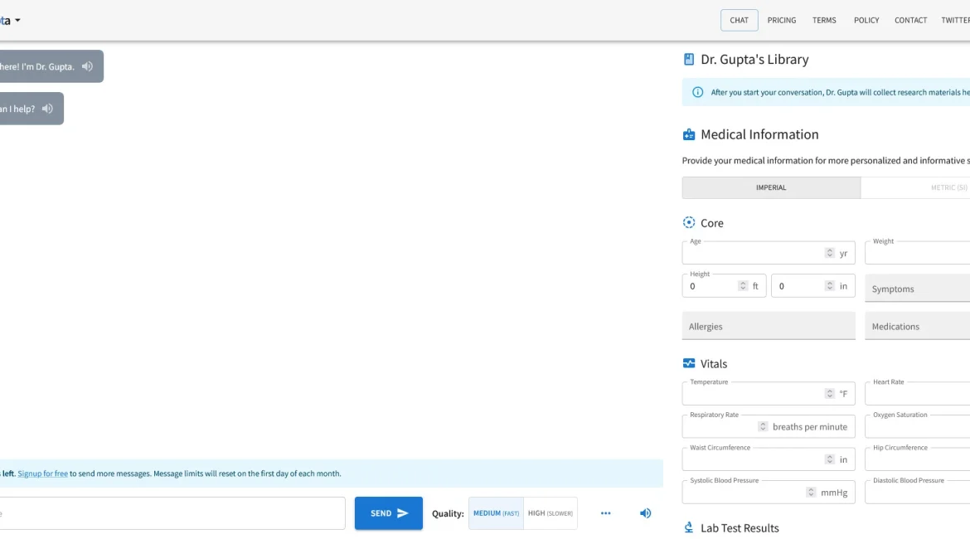Open the Policy page
970x539 pixels.
[x=866, y=21]
